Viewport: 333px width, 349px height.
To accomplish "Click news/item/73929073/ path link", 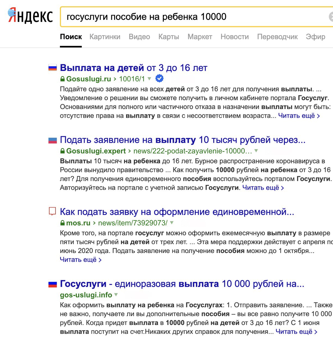I will (133, 223).
